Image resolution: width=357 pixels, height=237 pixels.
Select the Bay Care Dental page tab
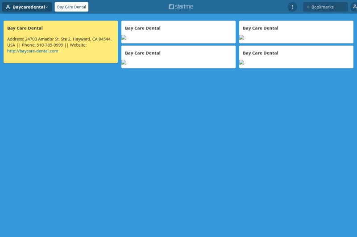click(x=71, y=7)
